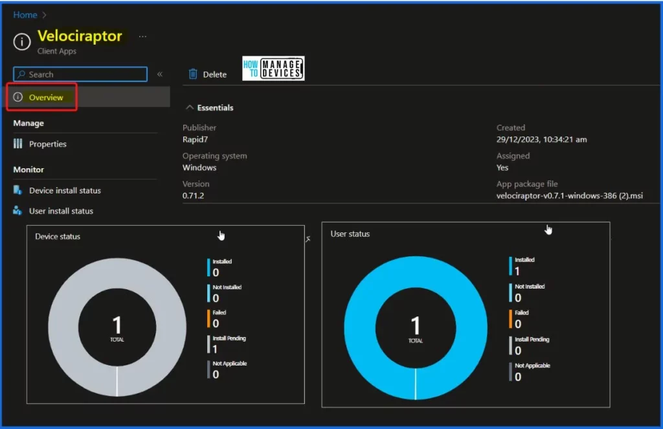
Task: Click orange Failed swatch in User status
Action: [510, 319]
